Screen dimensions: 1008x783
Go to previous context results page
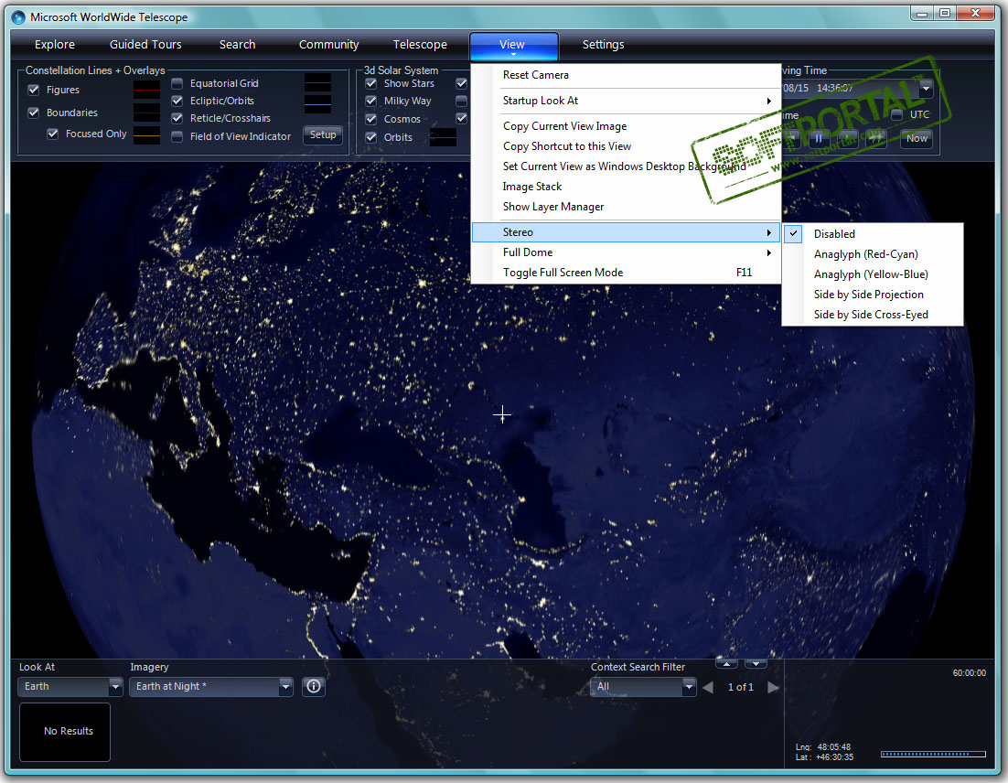pyautogui.click(x=708, y=687)
